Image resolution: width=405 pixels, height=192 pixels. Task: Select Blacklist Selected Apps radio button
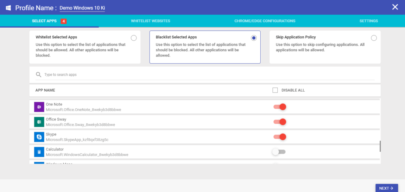click(254, 38)
